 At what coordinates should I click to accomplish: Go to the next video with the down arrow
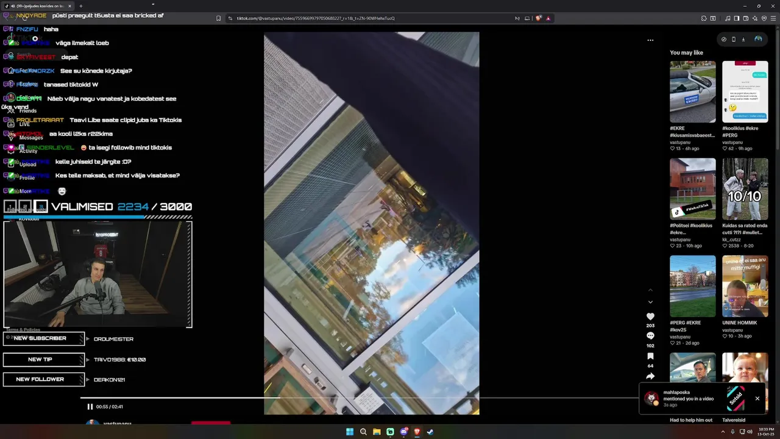click(650, 302)
